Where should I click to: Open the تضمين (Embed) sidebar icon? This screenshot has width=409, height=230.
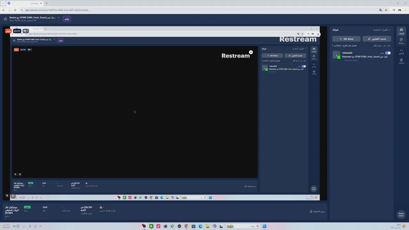[x=401, y=51]
